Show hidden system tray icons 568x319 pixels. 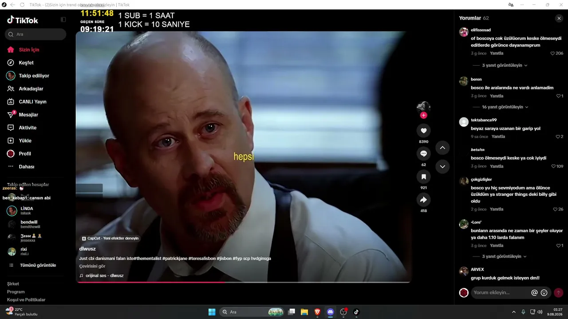tap(514, 312)
